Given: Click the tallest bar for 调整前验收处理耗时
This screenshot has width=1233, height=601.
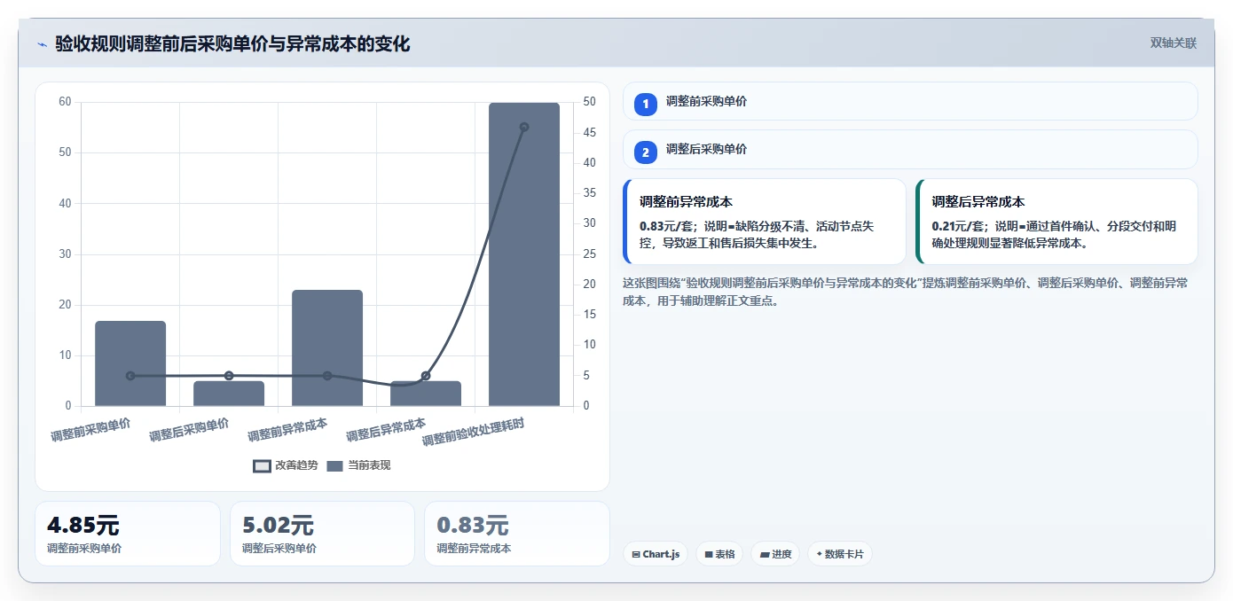Looking at the screenshot, I should (524, 254).
